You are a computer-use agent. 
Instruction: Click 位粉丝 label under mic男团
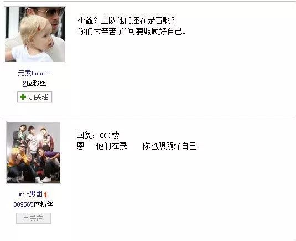pos(43,204)
